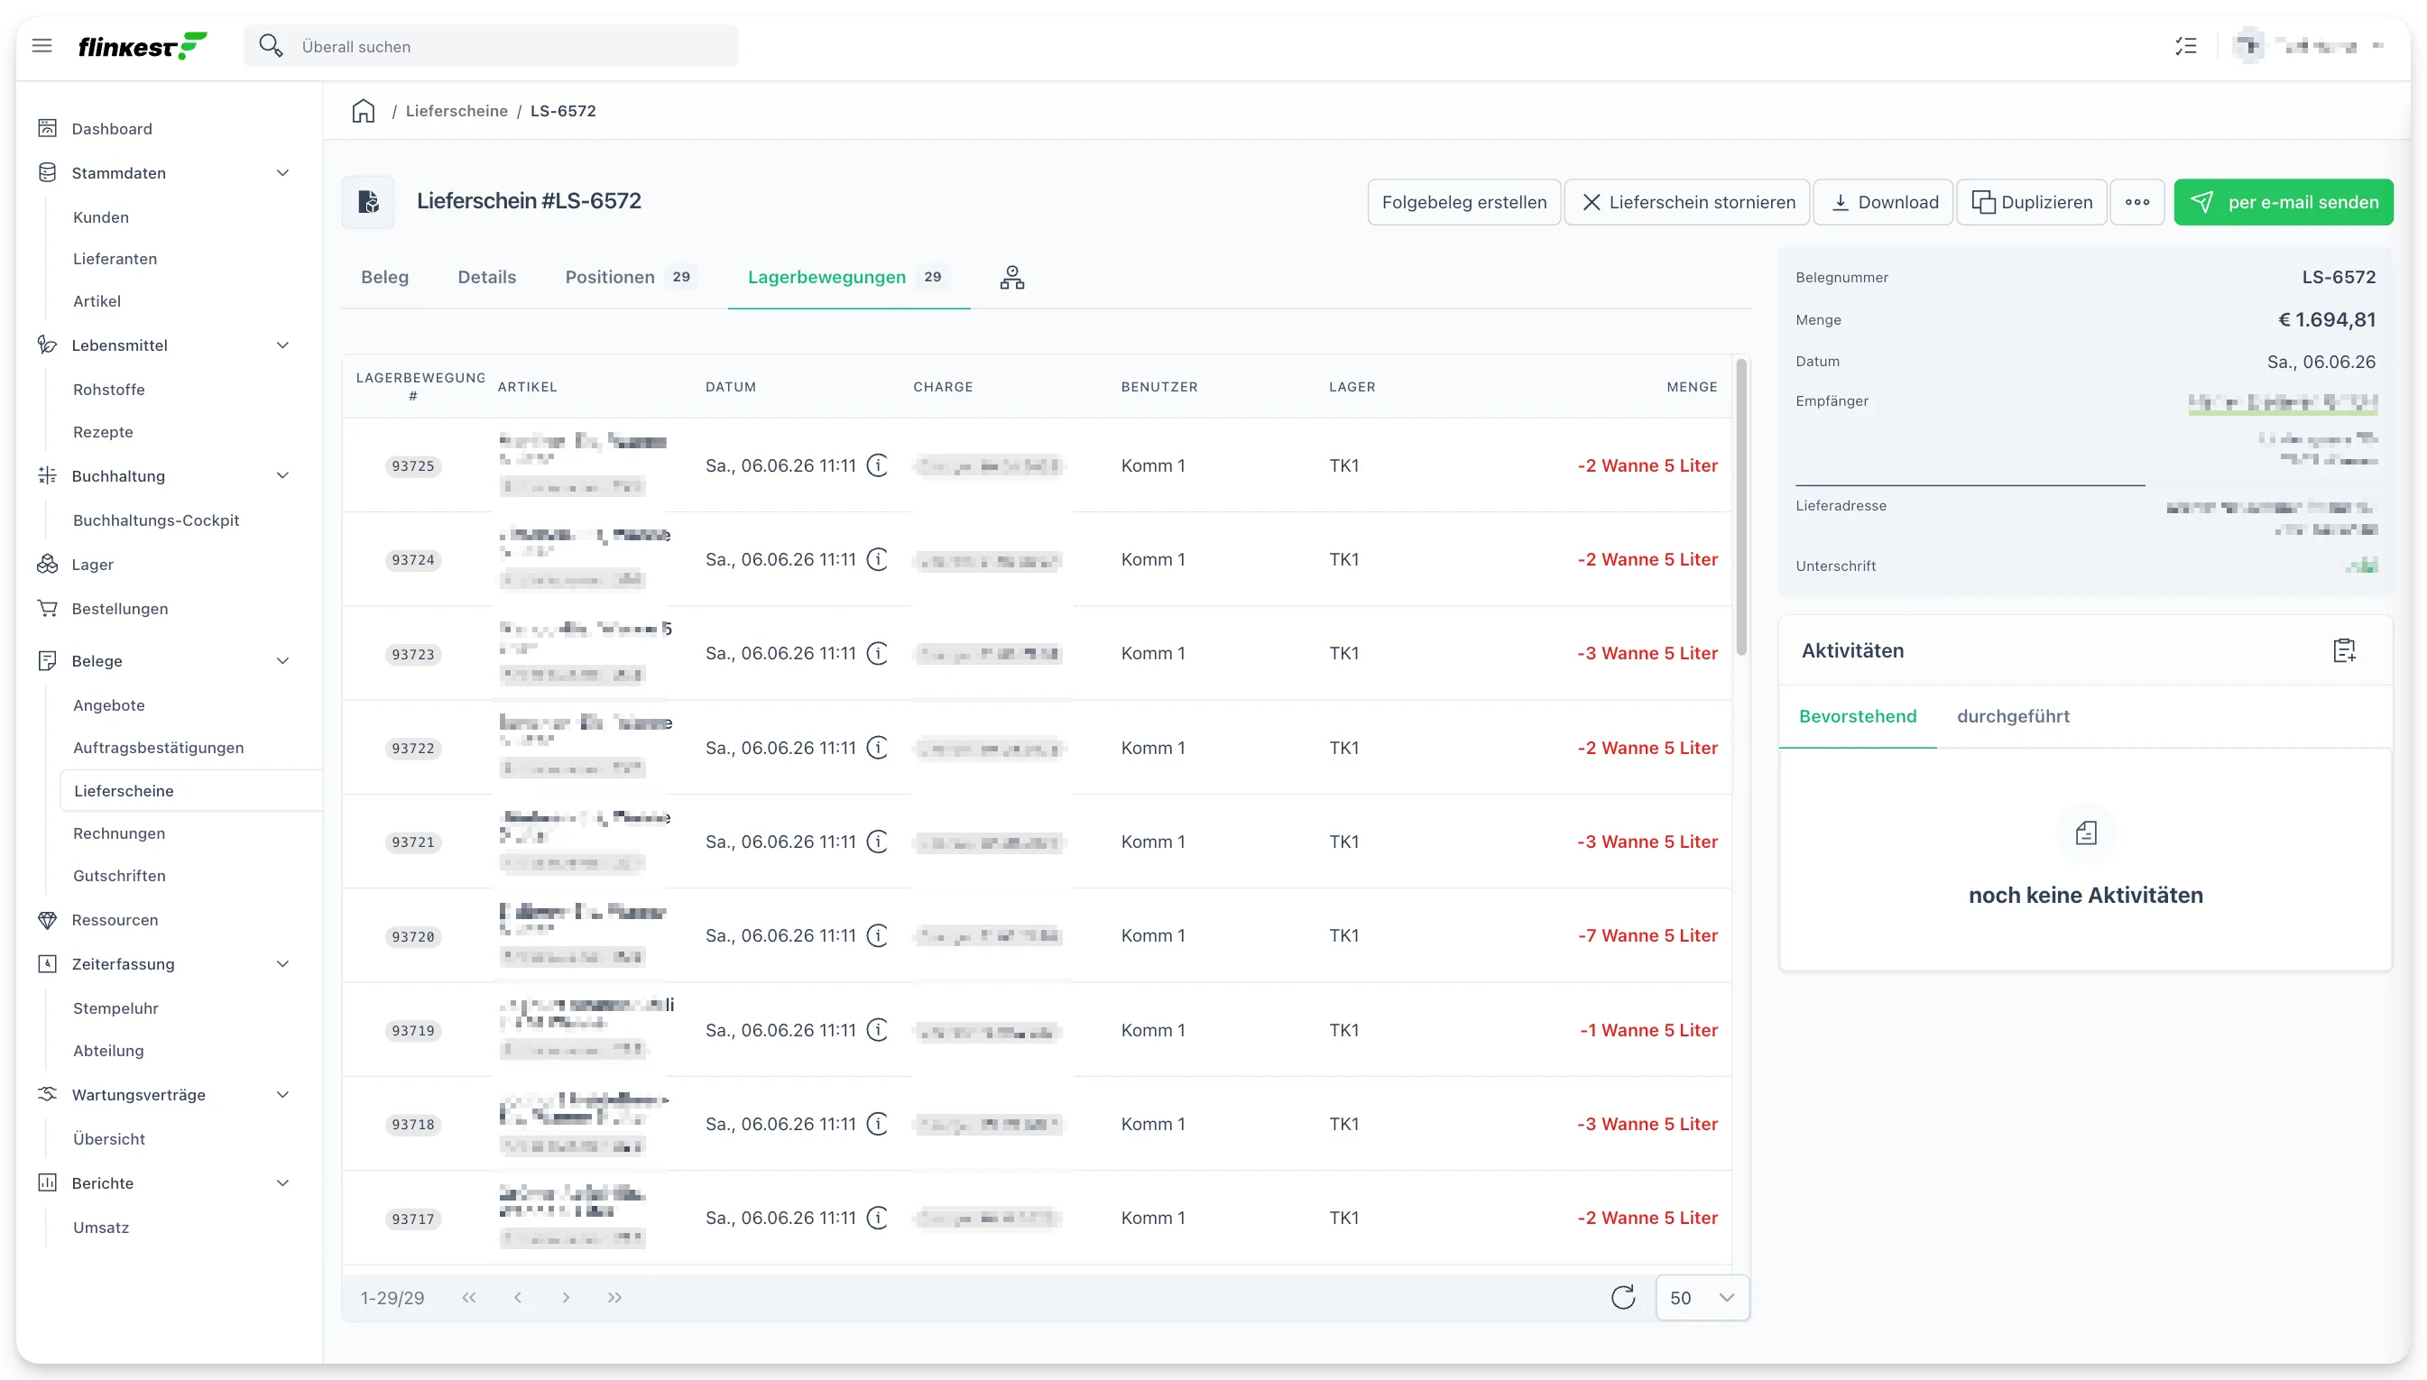Click the table's vertical scrollbar
2427x1380 pixels.
(1740, 507)
